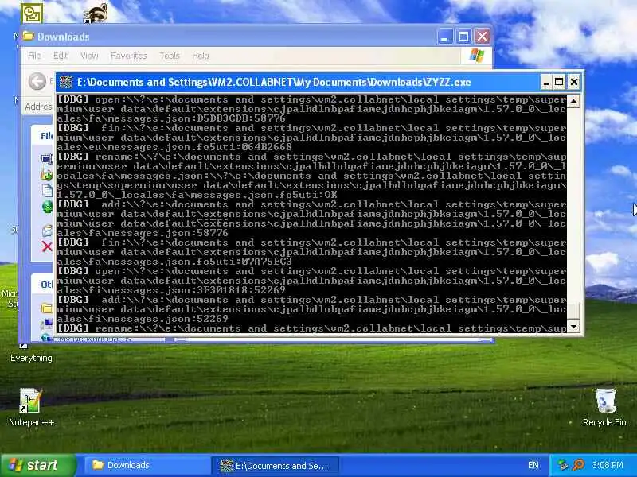Open the Help menu in Downloads
637x477 pixels.
point(201,56)
